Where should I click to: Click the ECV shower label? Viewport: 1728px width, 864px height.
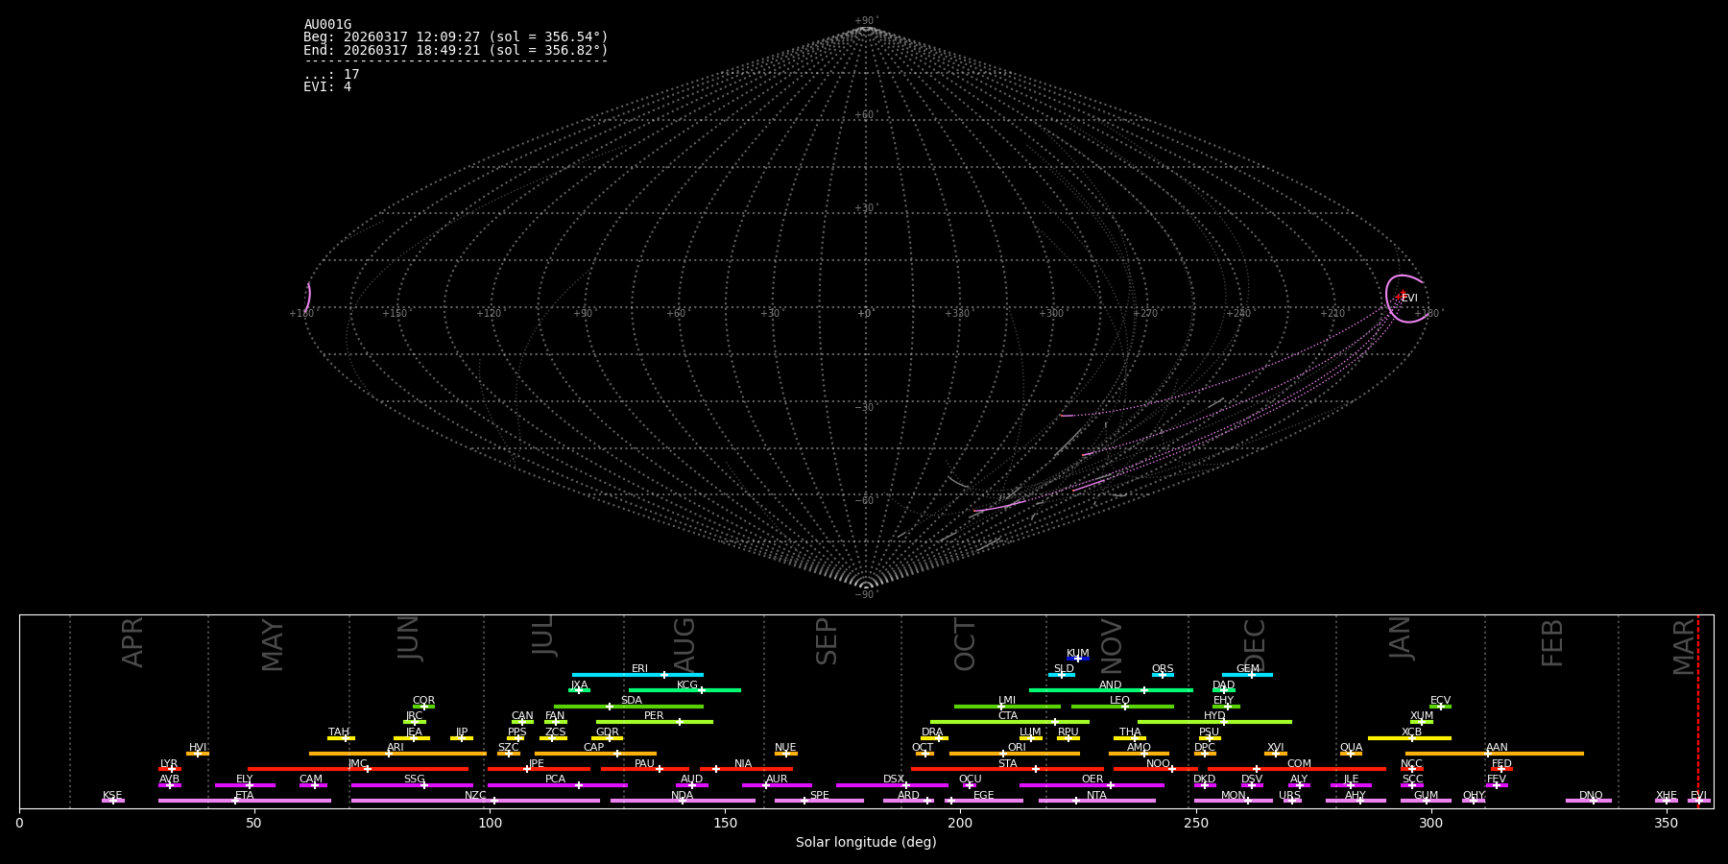coord(1440,701)
